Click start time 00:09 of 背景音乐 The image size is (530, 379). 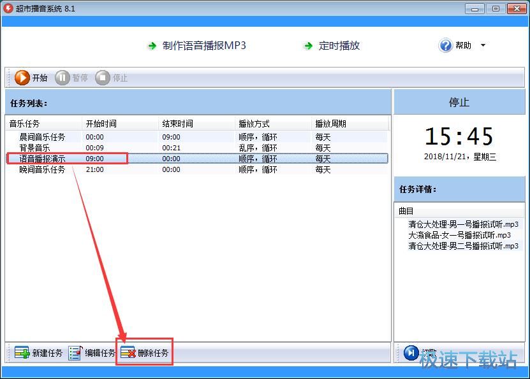click(94, 148)
